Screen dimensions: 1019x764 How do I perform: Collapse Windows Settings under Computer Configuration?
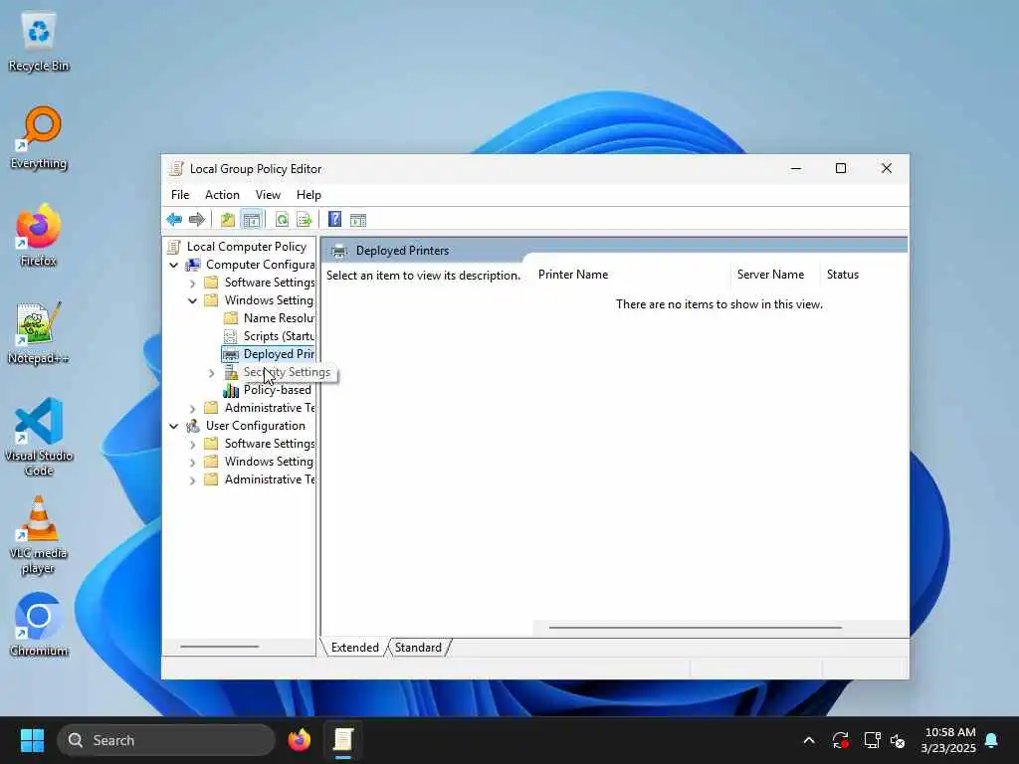192,300
